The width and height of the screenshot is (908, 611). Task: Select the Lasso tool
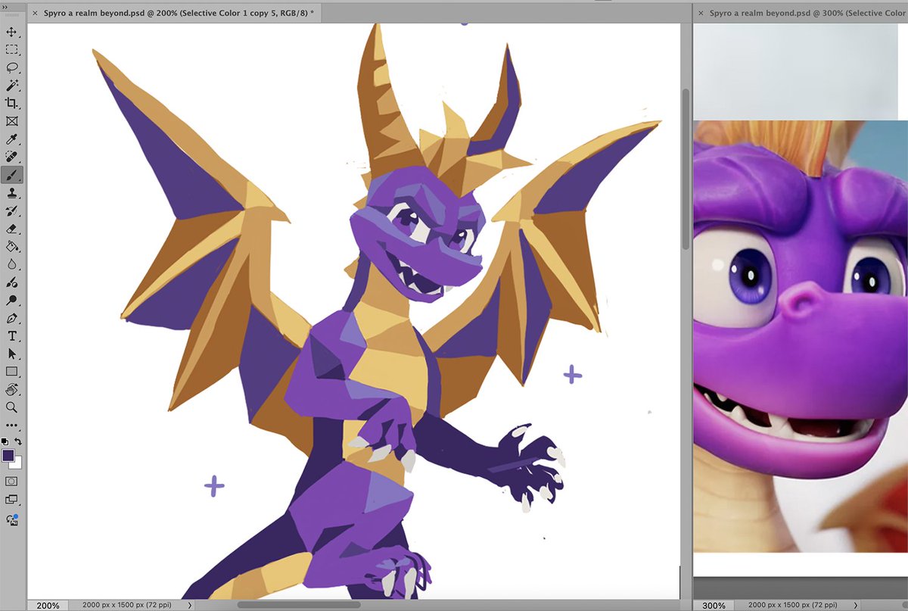(x=12, y=67)
